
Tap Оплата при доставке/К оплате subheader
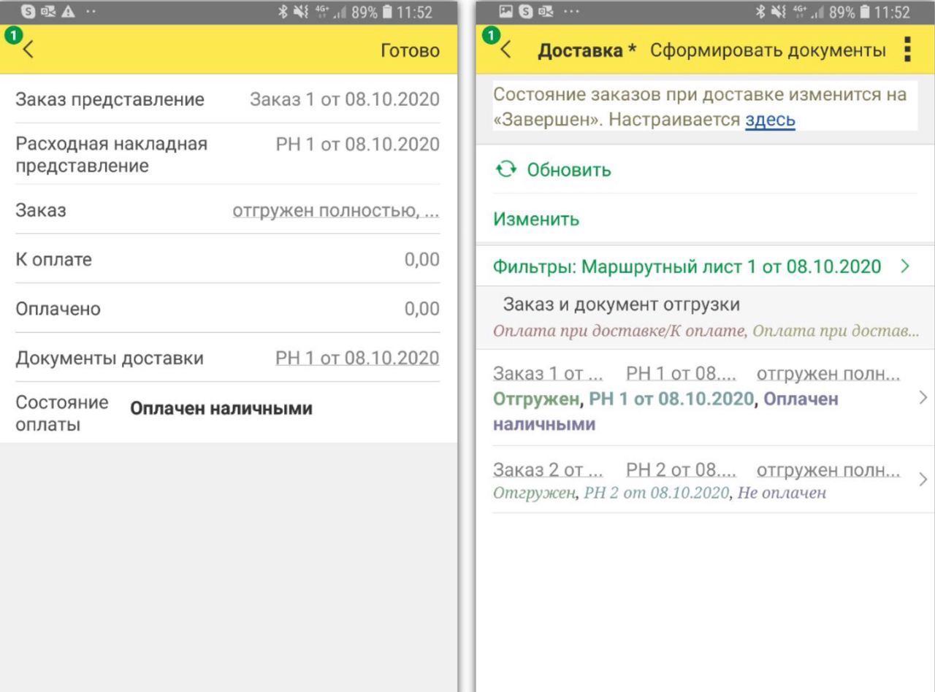coord(620,331)
